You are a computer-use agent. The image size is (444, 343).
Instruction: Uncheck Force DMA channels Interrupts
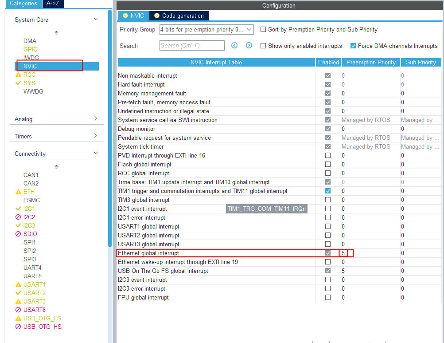tap(353, 46)
